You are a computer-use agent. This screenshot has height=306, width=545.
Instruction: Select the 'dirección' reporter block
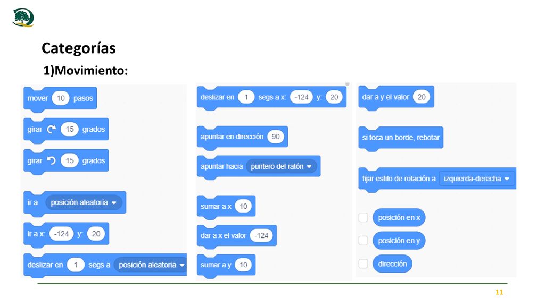pyautogui.click(x=392, y=263)
